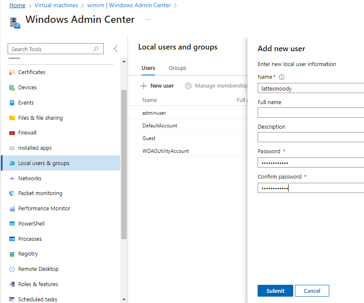
Task: Switch to the Users tab
Action: coord(148,68)
